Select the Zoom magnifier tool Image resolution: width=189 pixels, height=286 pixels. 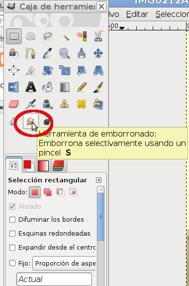point(65,53)
